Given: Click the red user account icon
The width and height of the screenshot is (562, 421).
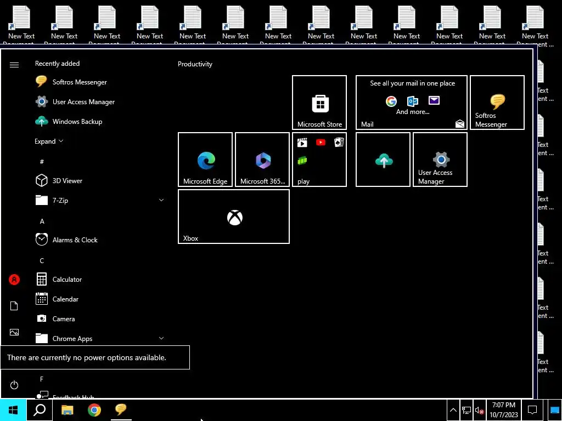Looking at the screenshot, I should (14, 280).
